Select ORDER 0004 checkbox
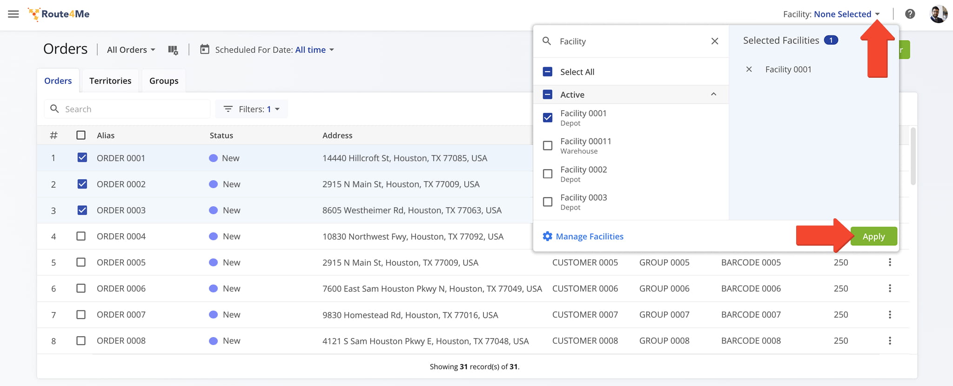Image resolution: width=953 pixels, height=386 pixels. [81, 236]
